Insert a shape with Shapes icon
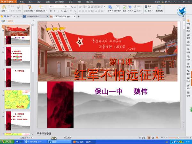Image resolution: width=192 pixels, height=144 pixels. click(110, 7)
